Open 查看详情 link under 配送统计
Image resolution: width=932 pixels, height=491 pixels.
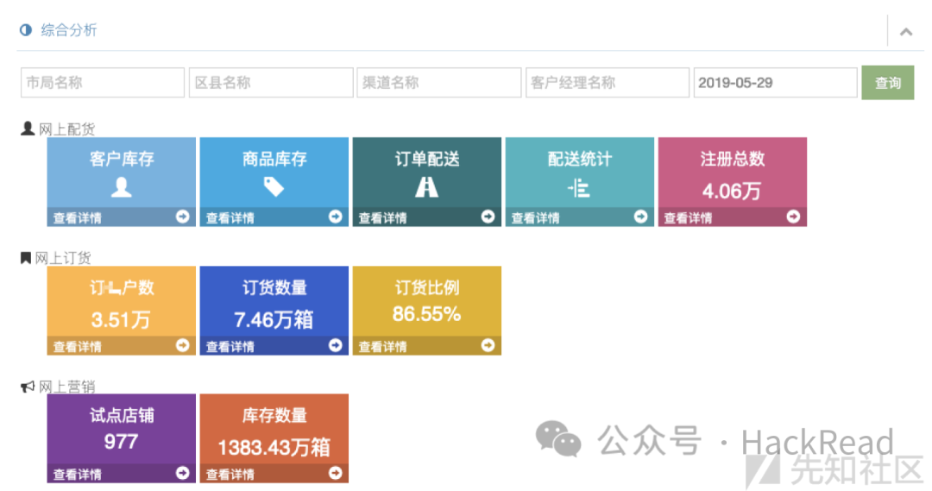pos(536,218)
